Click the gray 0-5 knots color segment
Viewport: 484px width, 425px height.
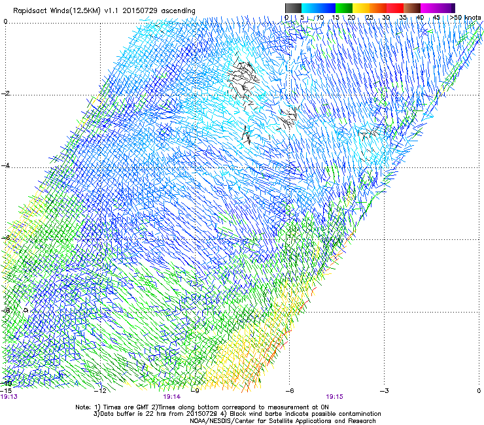[x=293, y=8]
